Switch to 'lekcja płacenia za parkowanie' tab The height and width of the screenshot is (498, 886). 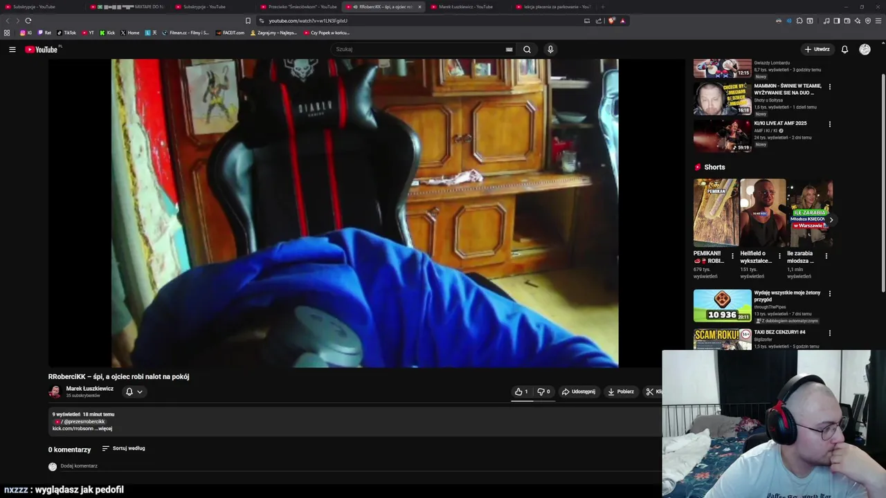(554, 7)
